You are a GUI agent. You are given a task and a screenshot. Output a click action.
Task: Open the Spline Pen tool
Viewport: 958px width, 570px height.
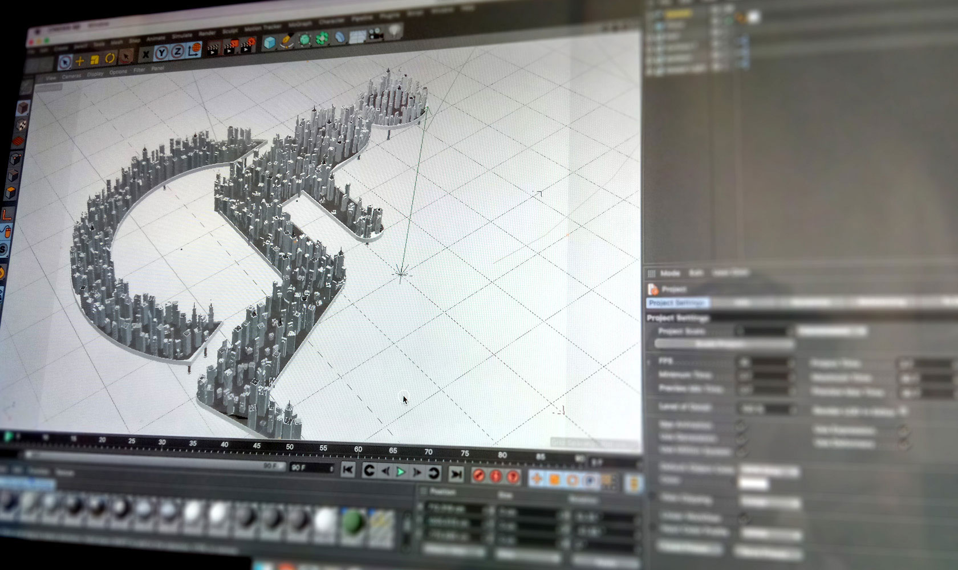click(x=287, y=41)
